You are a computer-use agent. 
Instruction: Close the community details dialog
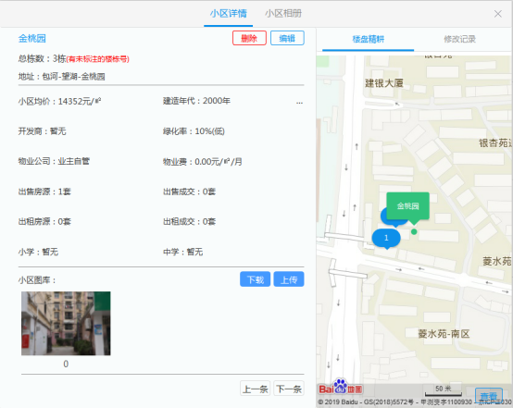click(x=498, y=14)
